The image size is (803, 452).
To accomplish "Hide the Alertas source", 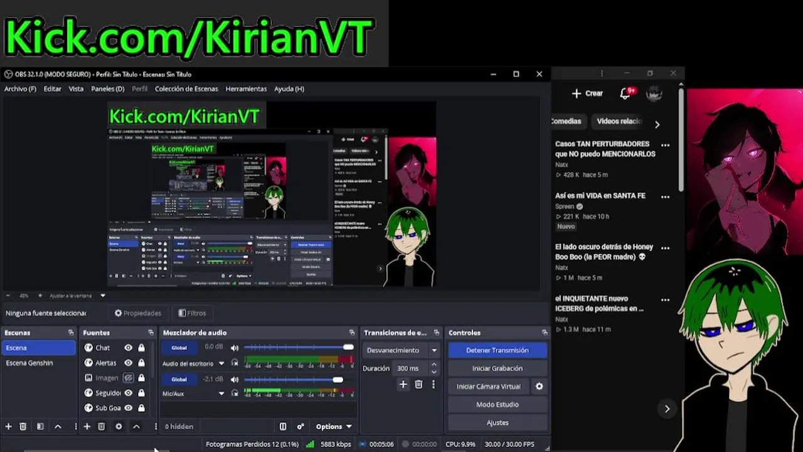I will 128,363.
